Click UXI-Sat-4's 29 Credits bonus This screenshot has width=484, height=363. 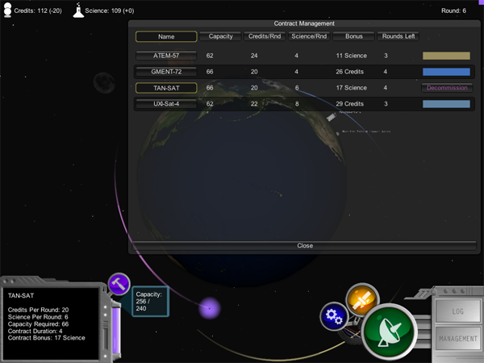tap(350, 104)
